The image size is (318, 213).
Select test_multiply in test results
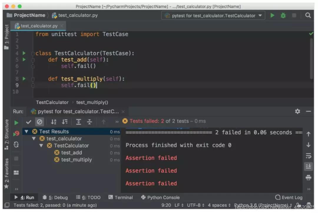point(77,160)
